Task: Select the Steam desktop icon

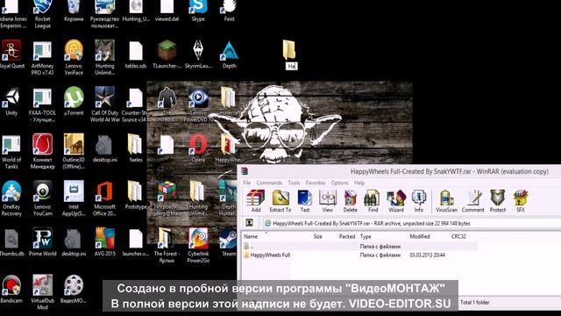Action: pos(228,242)
